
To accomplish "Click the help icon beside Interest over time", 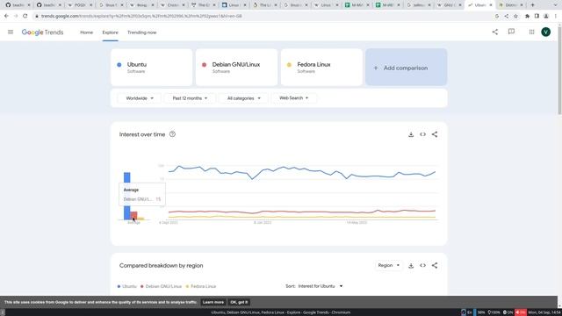I will coord(172,134).
